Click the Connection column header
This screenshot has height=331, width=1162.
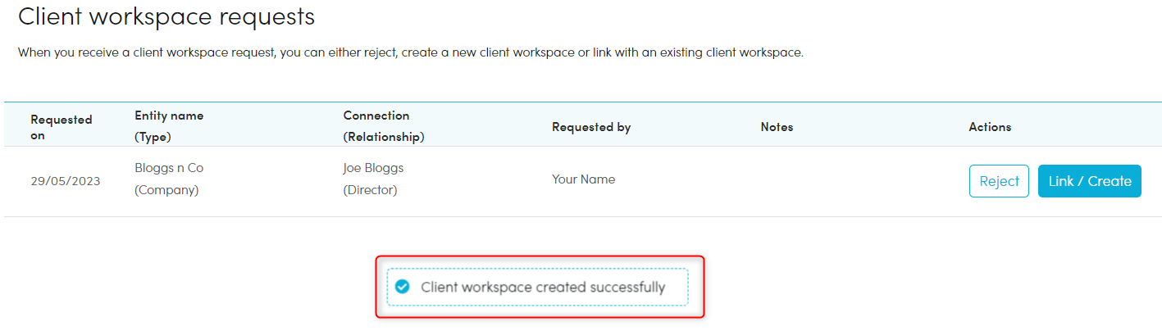376,116
